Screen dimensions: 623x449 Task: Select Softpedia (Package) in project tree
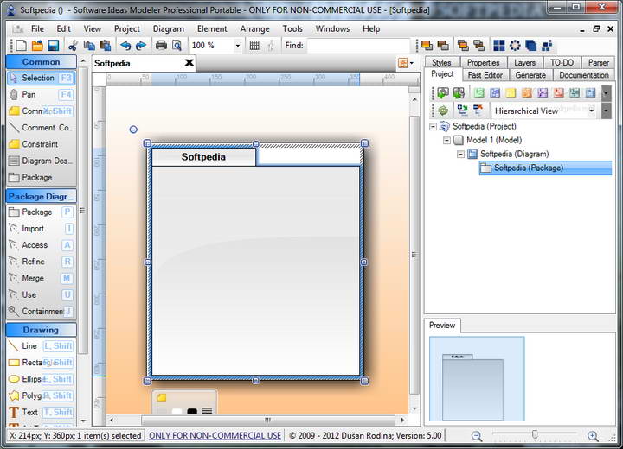pos(545,168)
